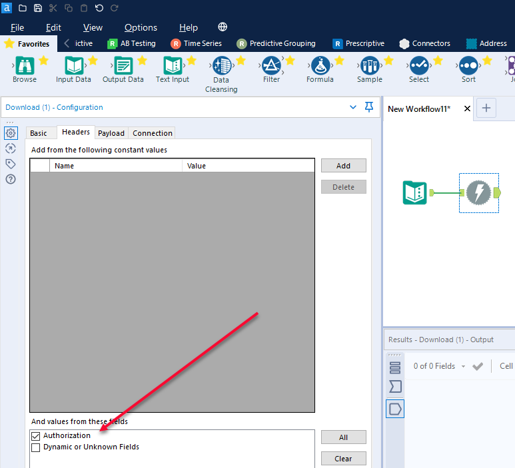Select the Formula tool icon
The height and width of the screenshot is (468, 515).
(320, 66)
